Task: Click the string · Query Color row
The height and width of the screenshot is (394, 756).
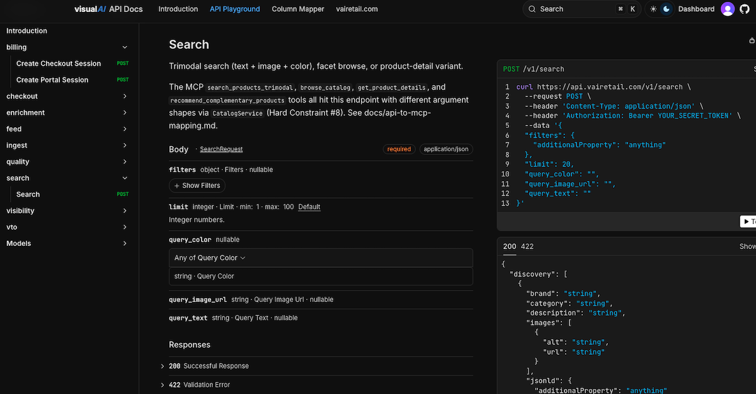Action: coord(321,276)
